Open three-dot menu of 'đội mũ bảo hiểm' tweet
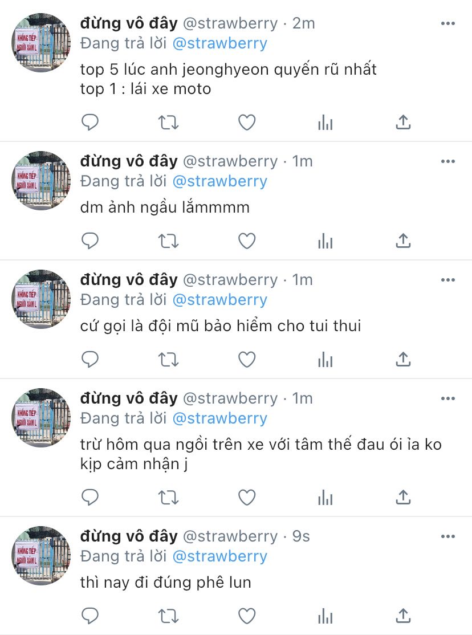 [x=447, y=280]
